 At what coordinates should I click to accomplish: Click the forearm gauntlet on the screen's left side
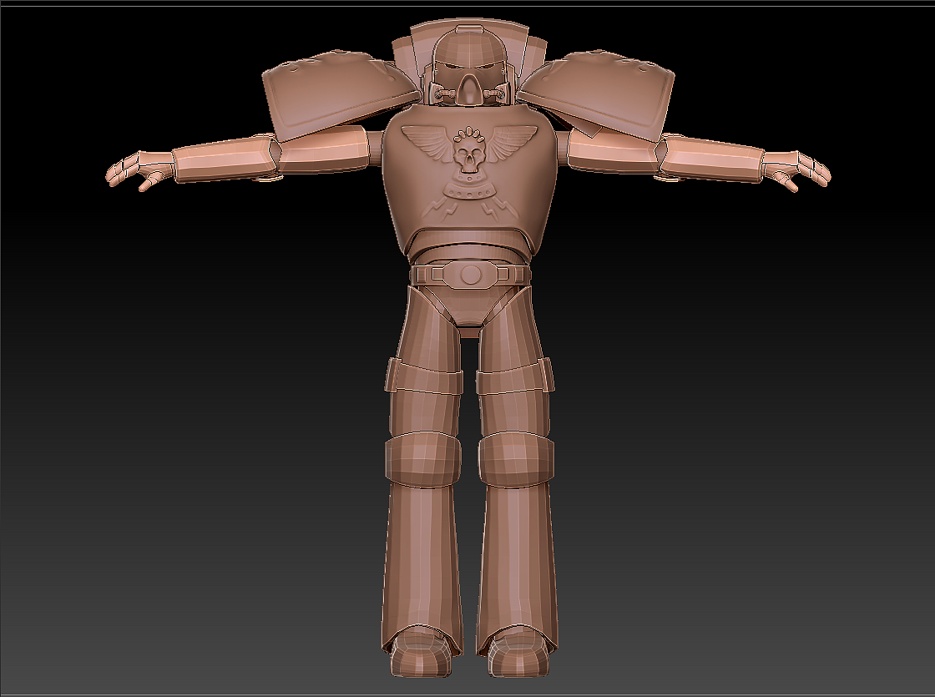tap(225, 159)
